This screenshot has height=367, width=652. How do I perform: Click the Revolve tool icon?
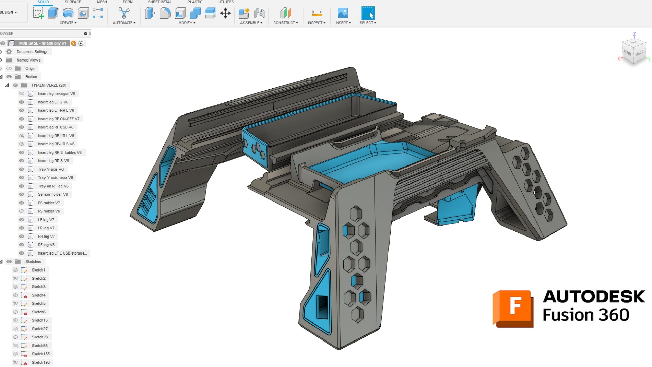click(x=68, y=13)
